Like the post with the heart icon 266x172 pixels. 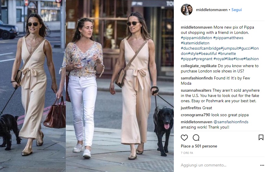coord(184,138)
